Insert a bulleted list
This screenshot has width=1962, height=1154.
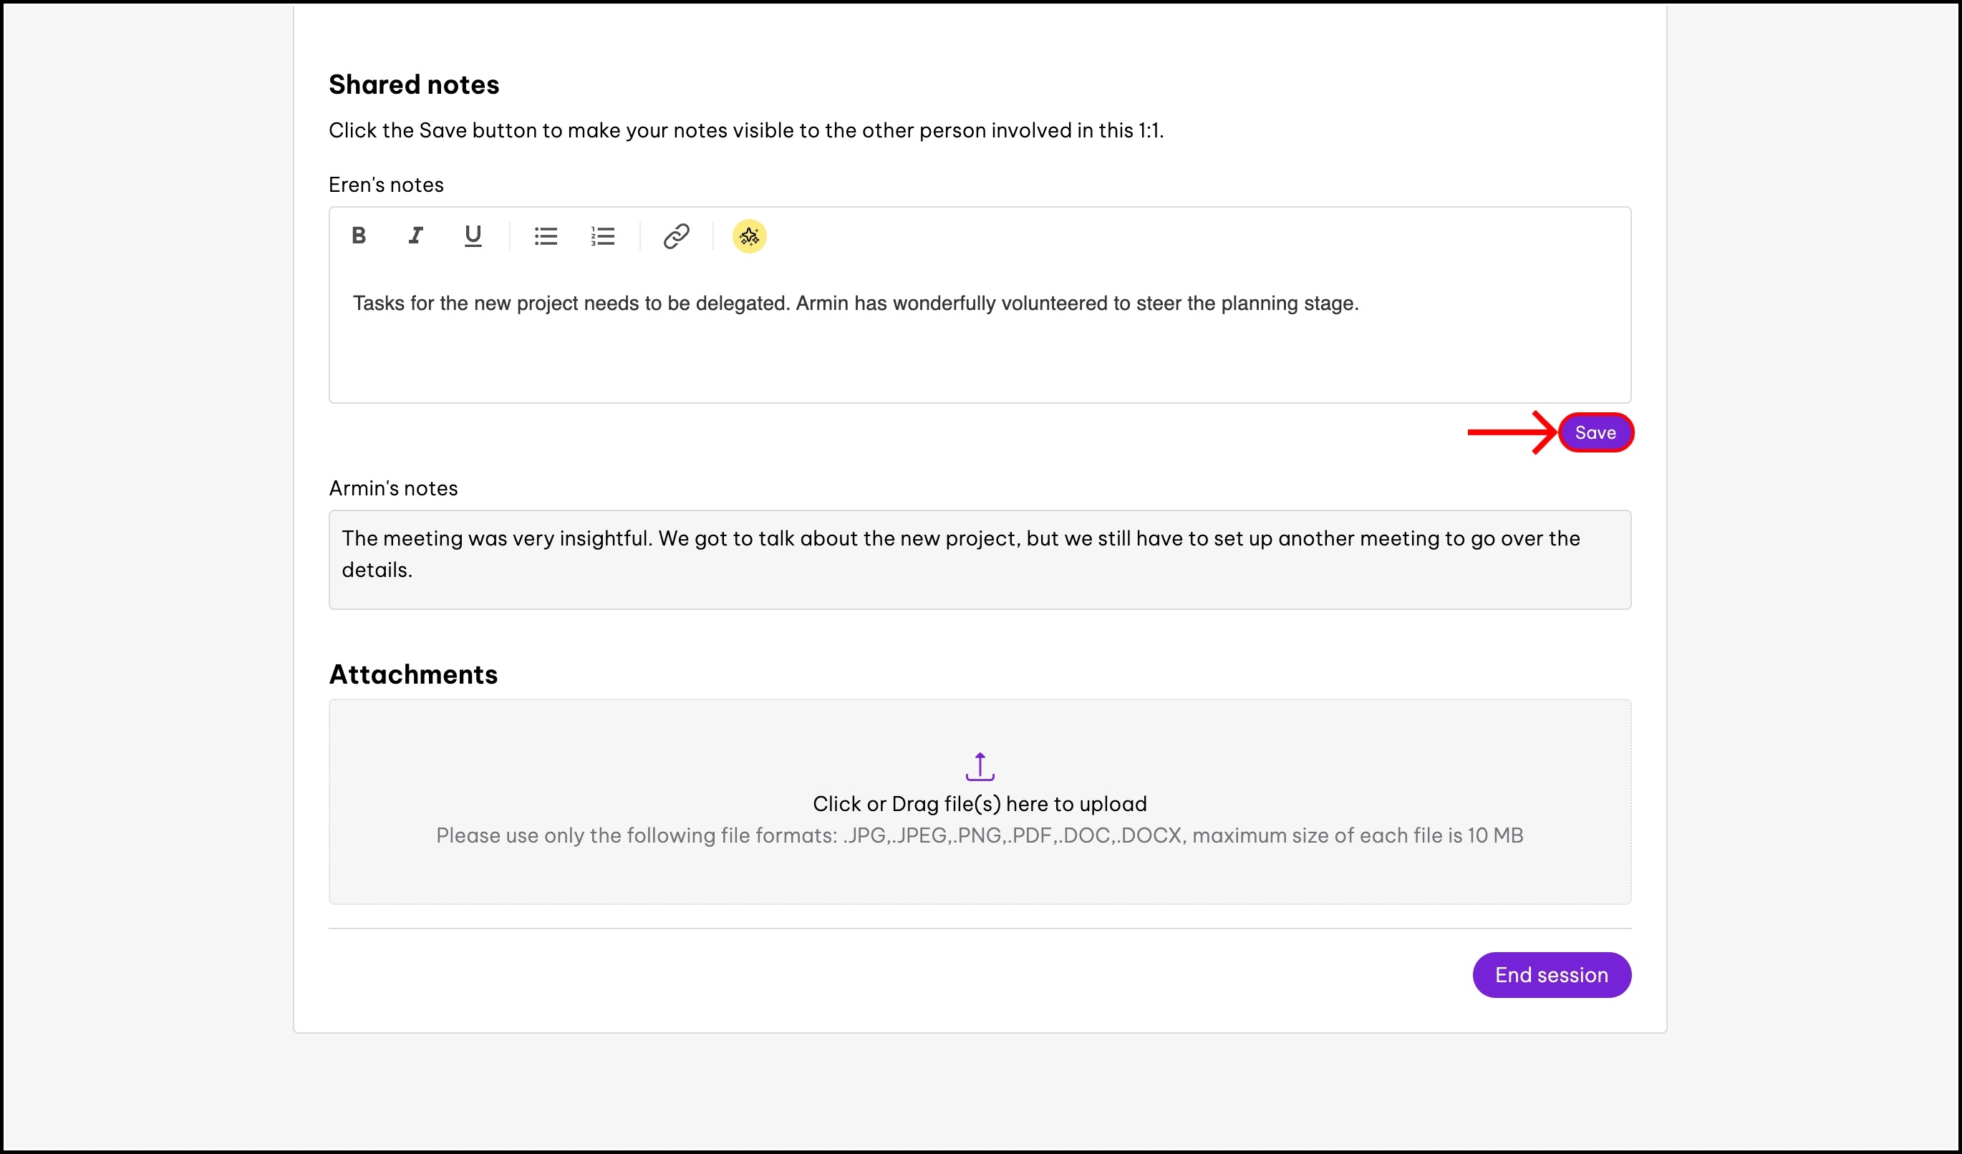pyautogui.click(x=546, y=236)
